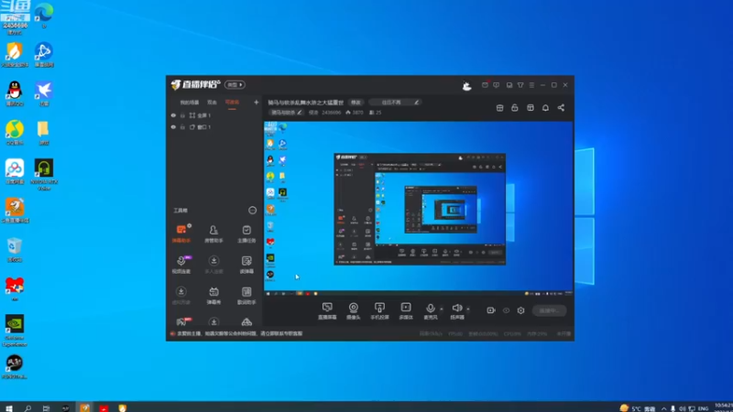Click the Task View taskbar icon
This screenshot has height=412, width=733.
click(x=46, y=408)
